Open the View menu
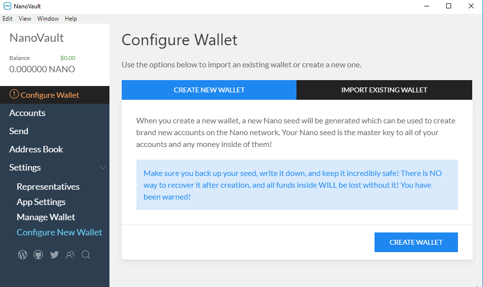 [25, 19]
